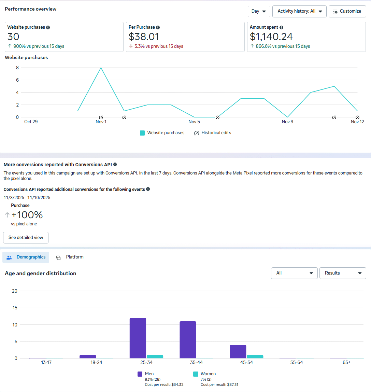Click the tallest 25-34 Men bar

[x=138, y=338]
